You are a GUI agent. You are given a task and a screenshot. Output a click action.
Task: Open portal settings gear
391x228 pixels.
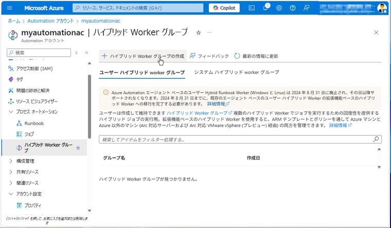click(279, 8)
